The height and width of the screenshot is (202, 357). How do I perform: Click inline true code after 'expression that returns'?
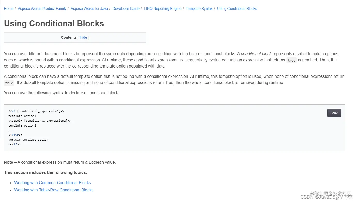(x=291, y=60)
